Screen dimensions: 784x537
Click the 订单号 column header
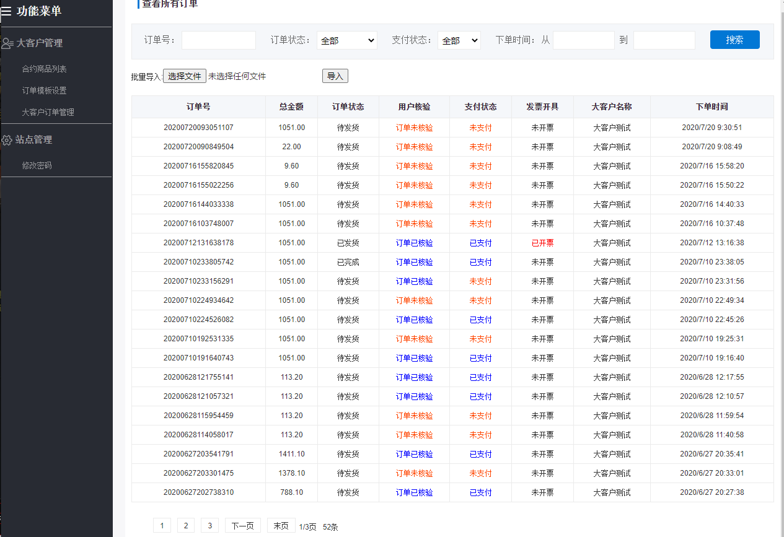198,107
